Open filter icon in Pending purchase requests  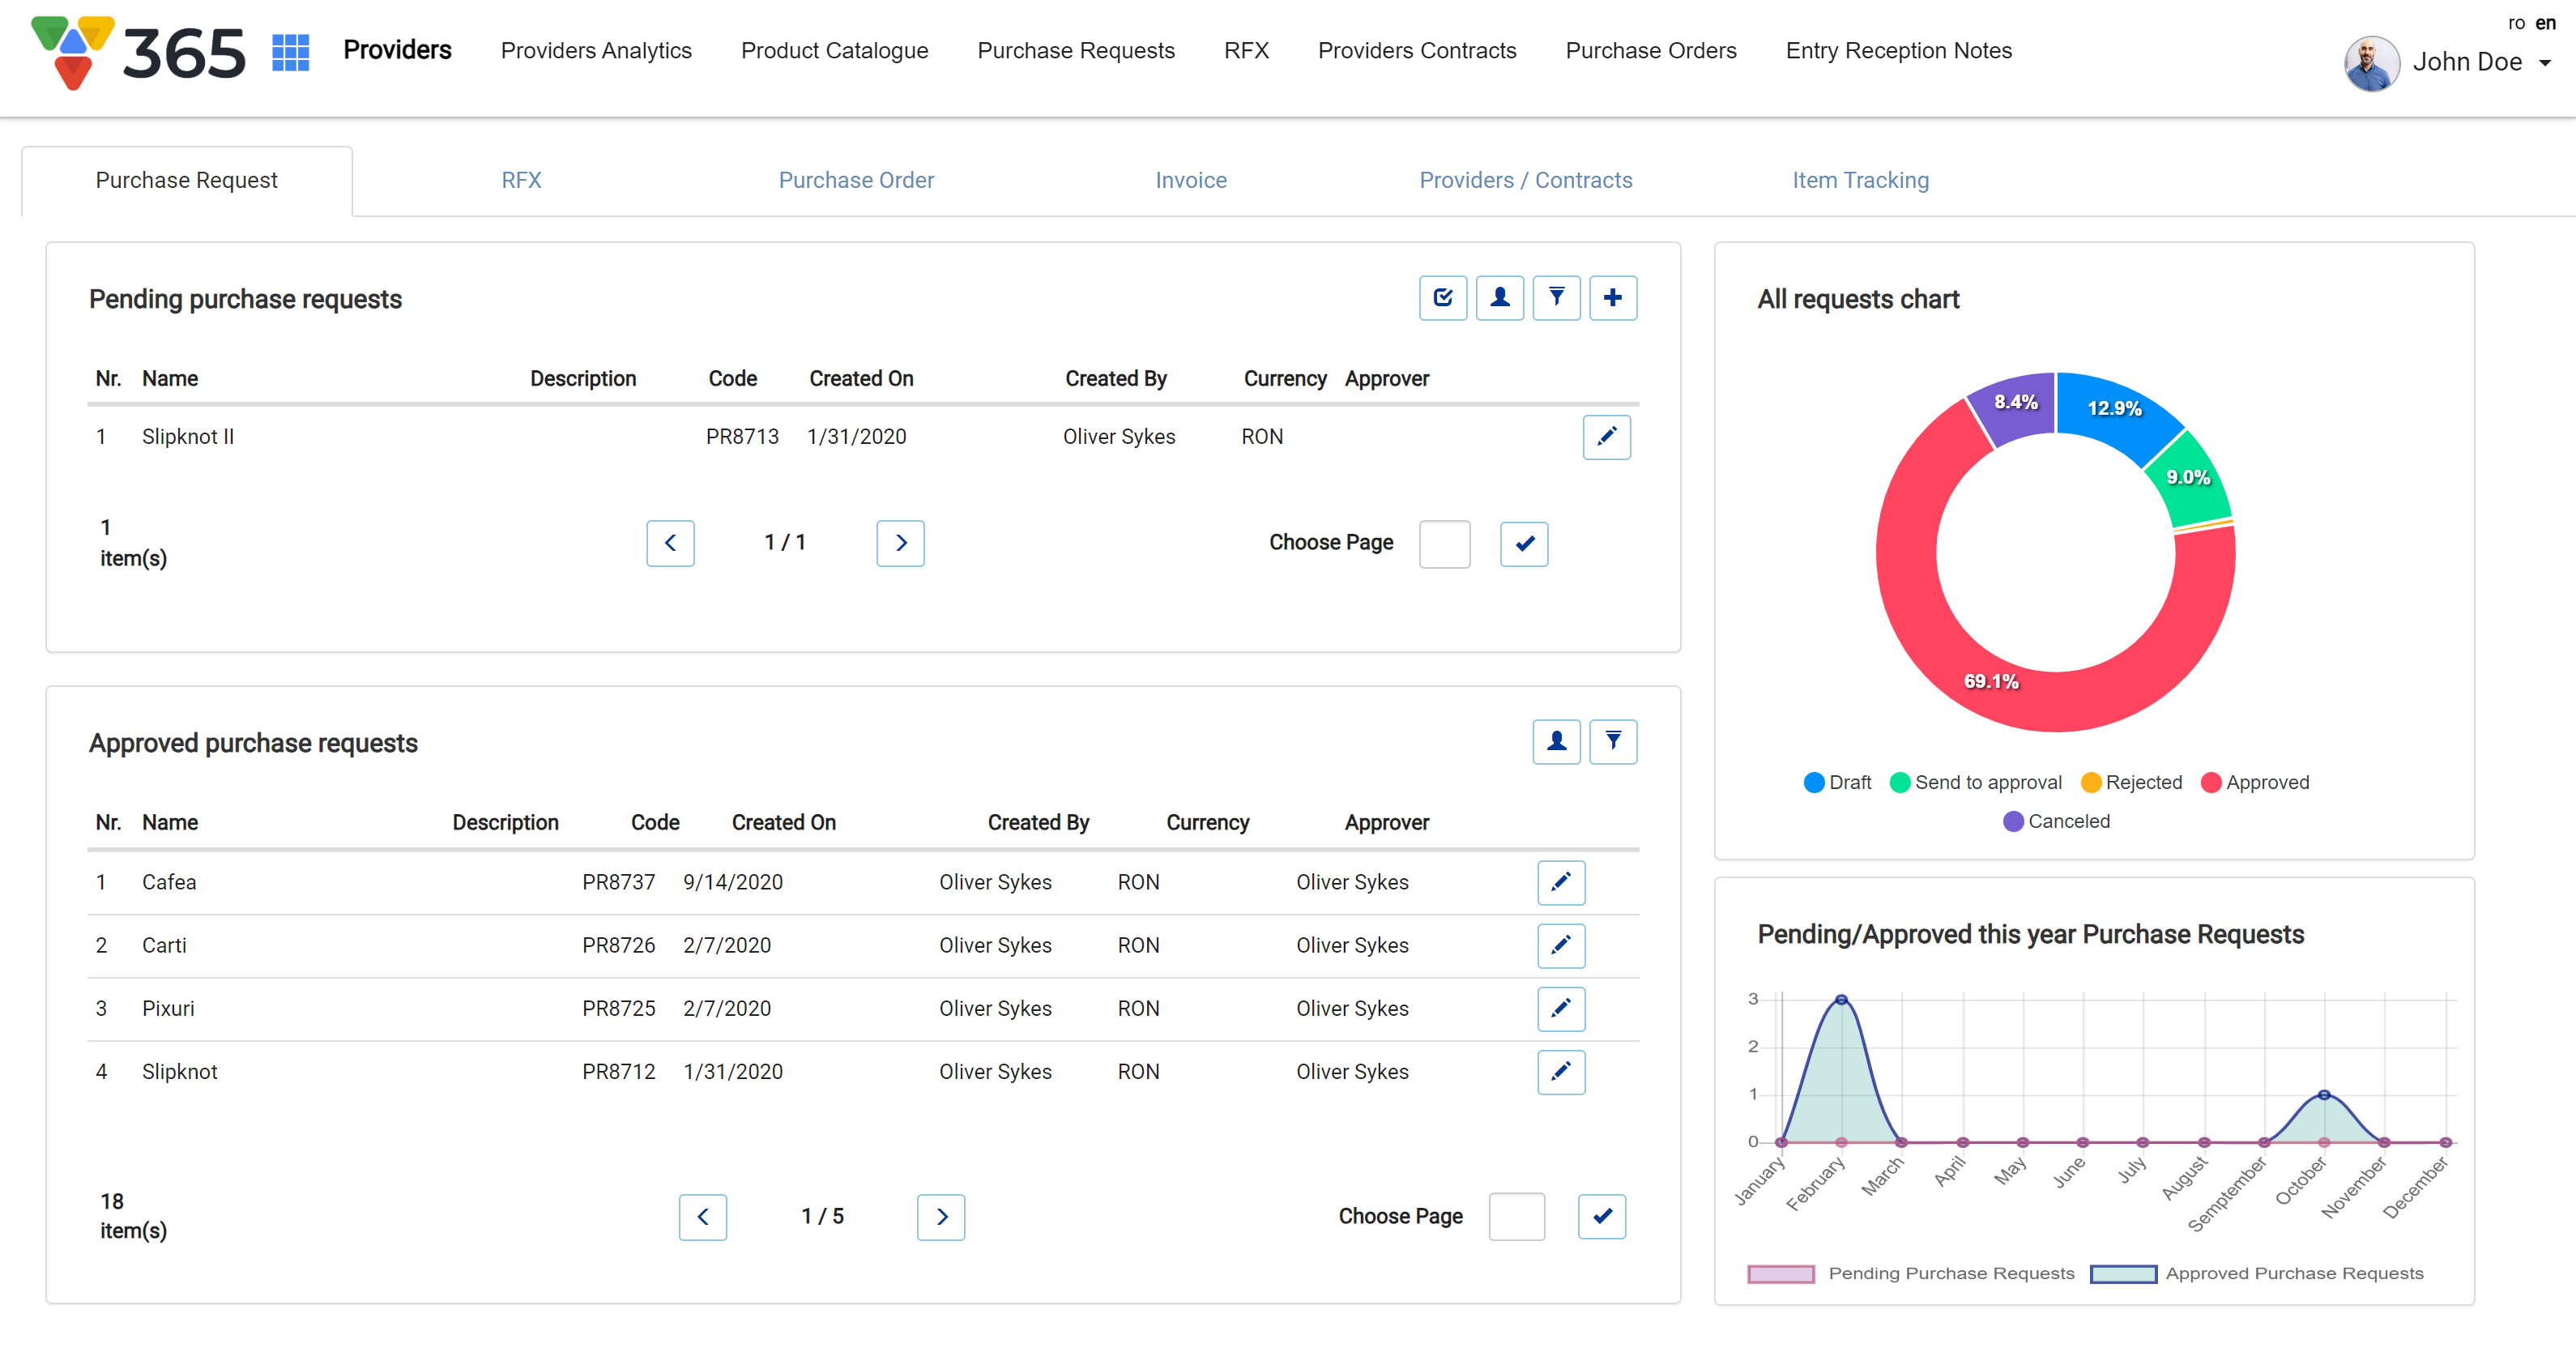(1556, 297)
